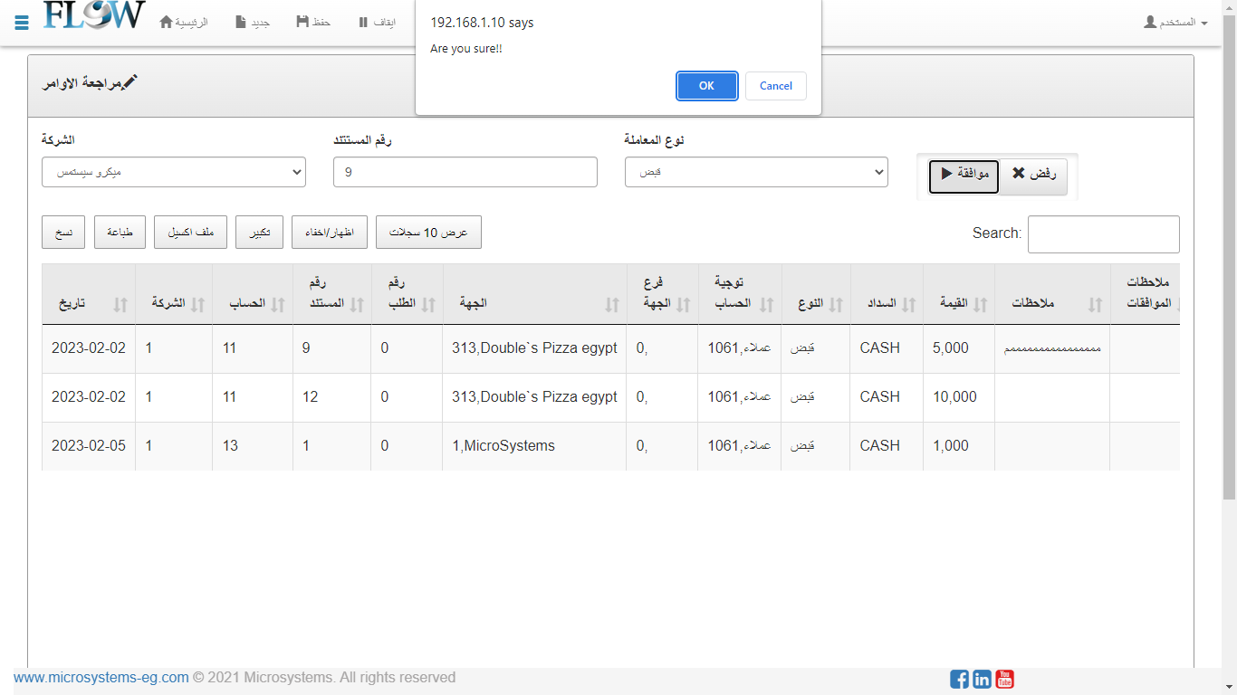
Task: Expand the الشركة company dropdown
Action: pos(174,172)
